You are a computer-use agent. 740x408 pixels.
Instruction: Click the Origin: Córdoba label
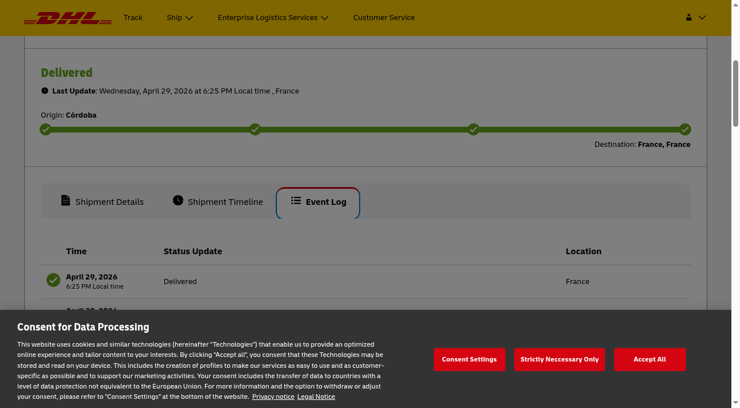(68, 115)
